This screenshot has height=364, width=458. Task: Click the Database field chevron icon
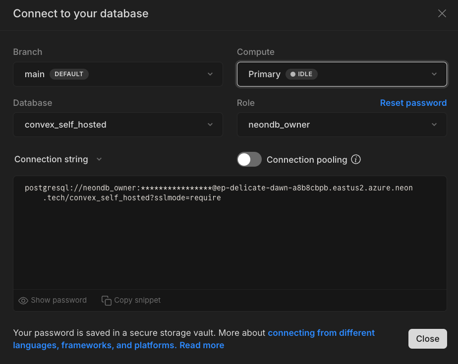point(210,125)
